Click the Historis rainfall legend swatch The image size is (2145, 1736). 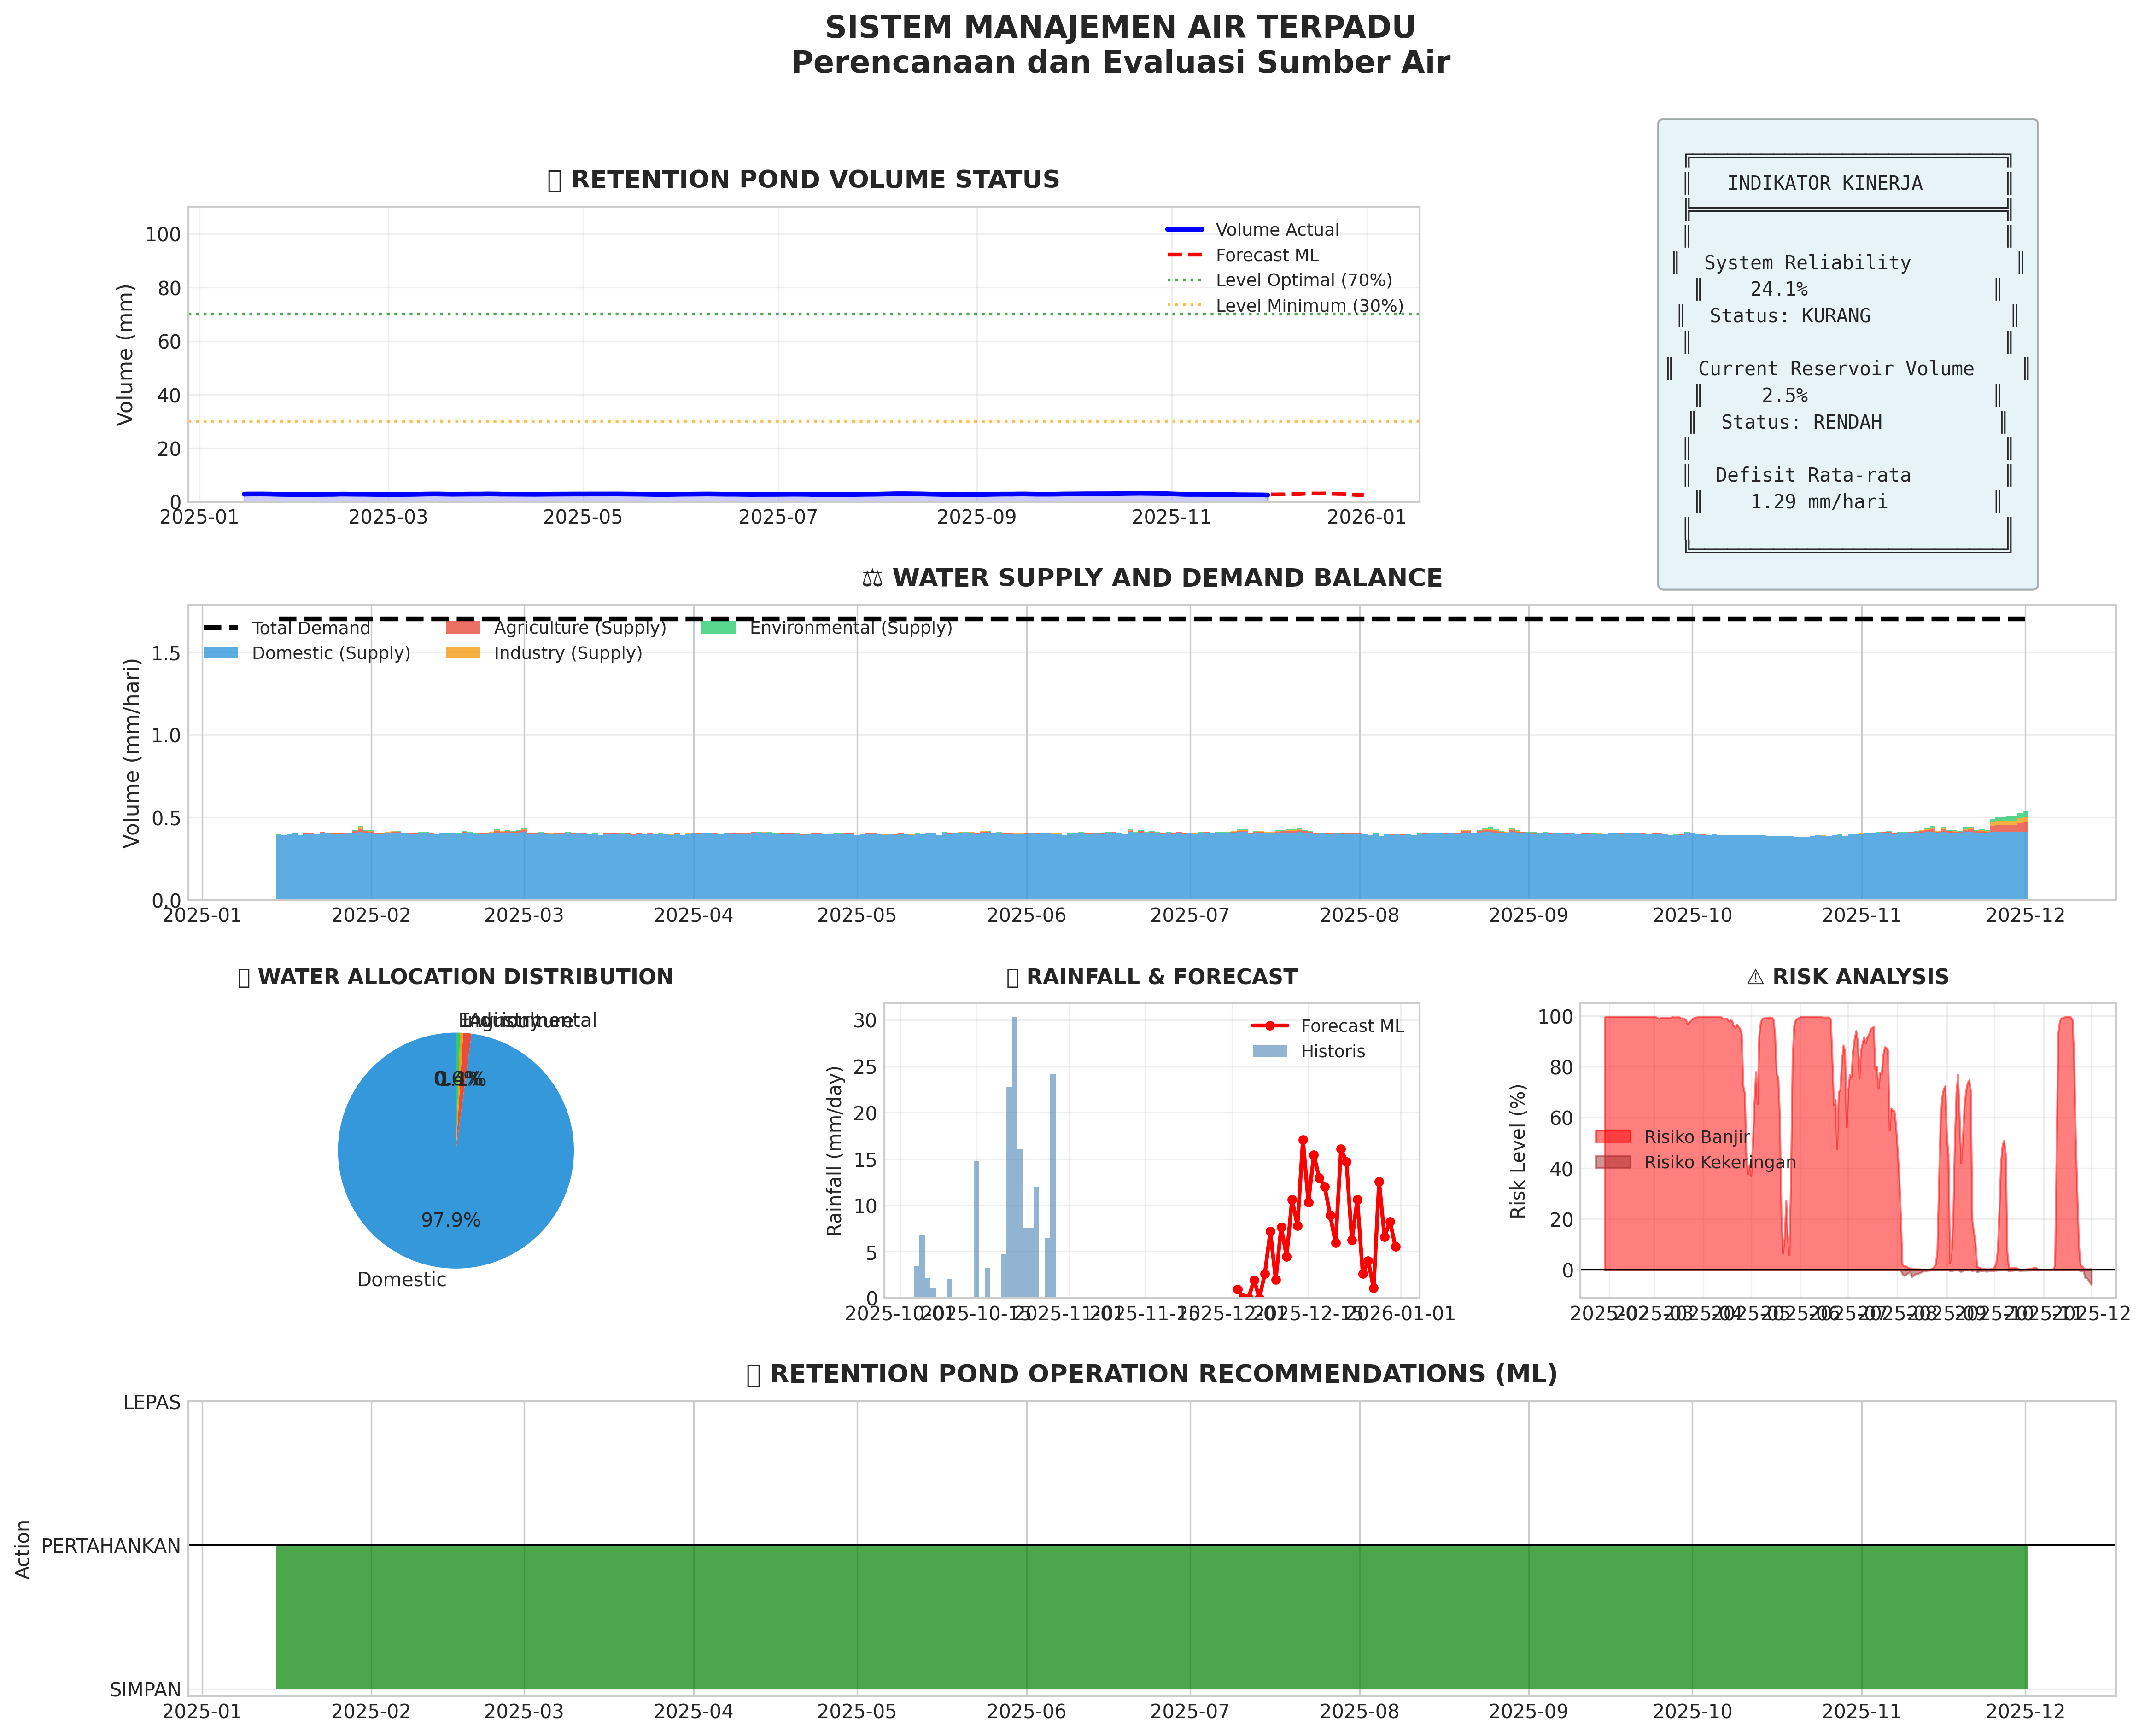[1269, 1051]
